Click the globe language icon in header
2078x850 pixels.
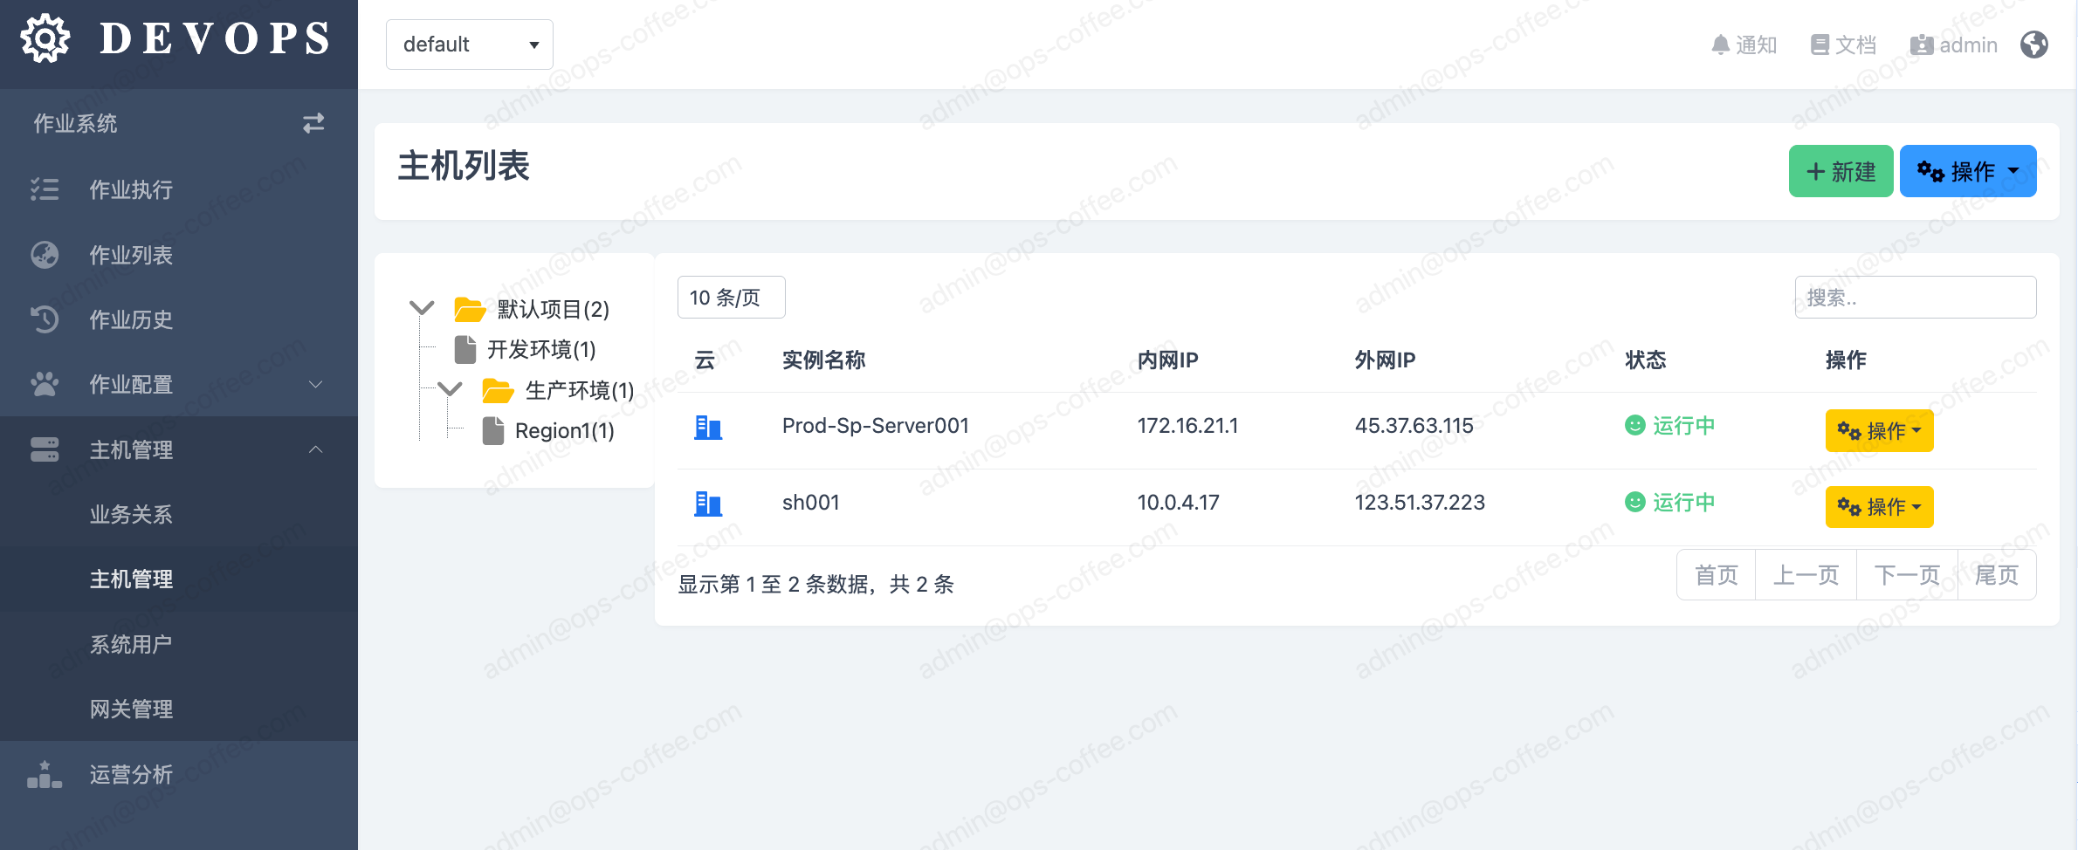click(2033, 45)
